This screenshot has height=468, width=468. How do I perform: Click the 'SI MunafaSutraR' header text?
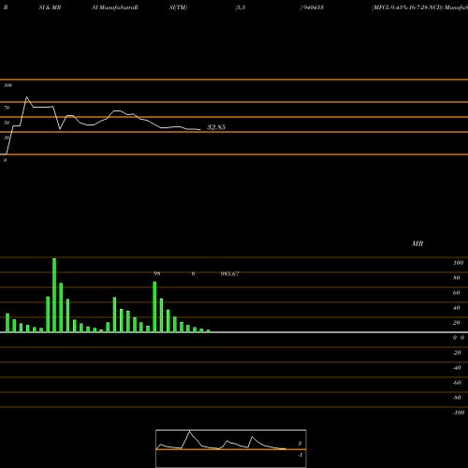(115, 7)
